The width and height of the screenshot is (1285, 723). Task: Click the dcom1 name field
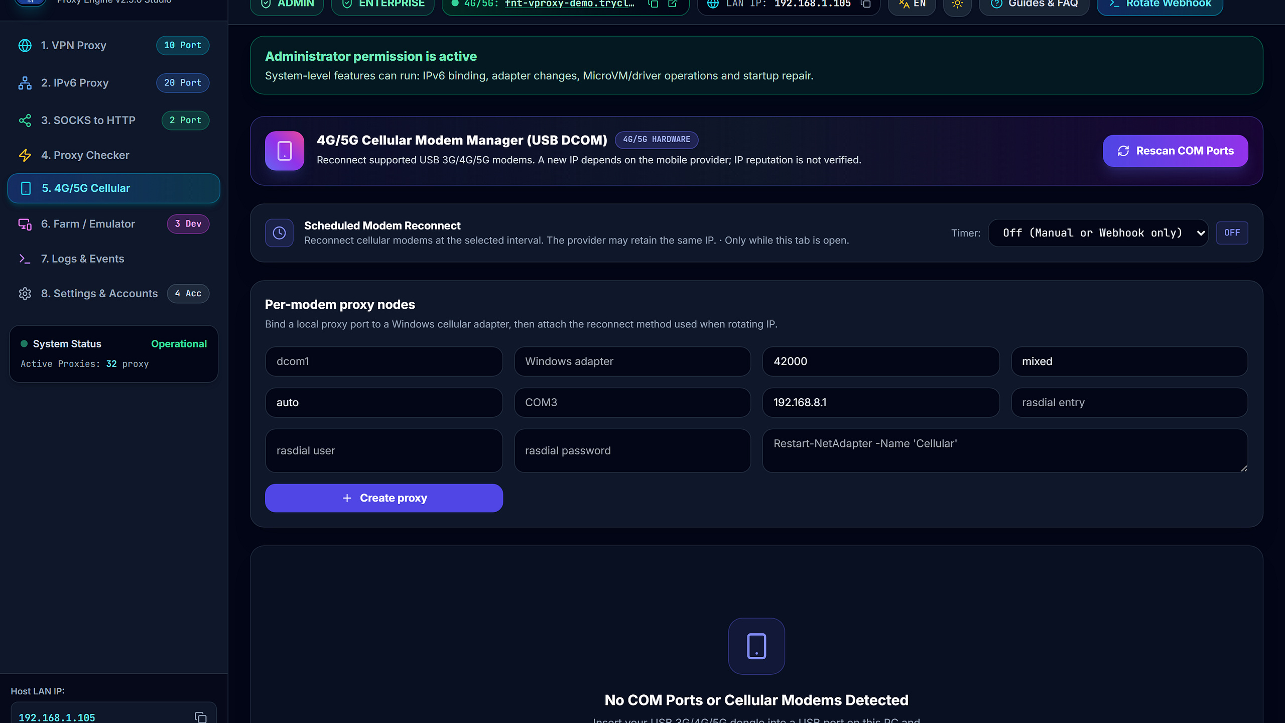(384, 361)
